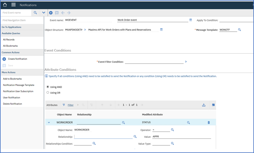Open the STATUS modified attribute lookup
The image size is (254, 153).
click(x=188, y=123)
